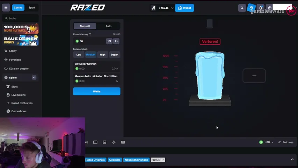
Task: Open the Wallet
Action: (184, 8)
